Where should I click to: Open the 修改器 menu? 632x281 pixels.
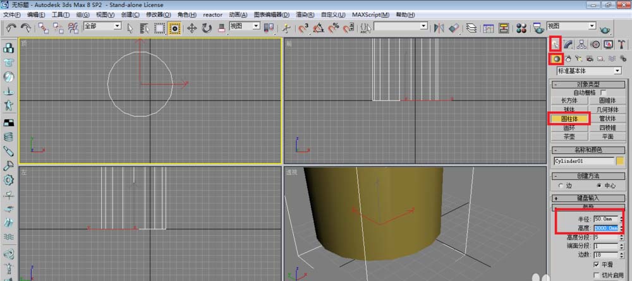(159, 15)
